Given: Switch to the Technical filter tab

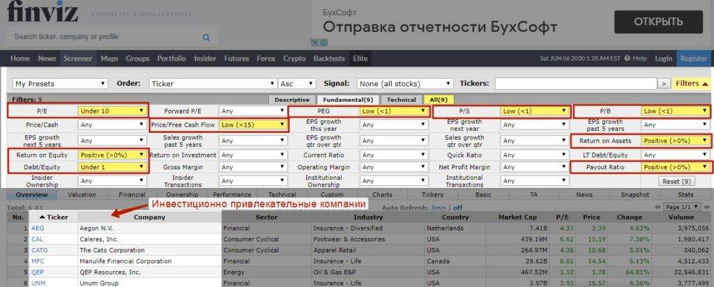Looking at the screenshot, I should pos(401,100).
